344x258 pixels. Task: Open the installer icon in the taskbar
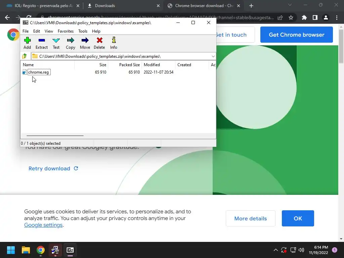(55, 250)
